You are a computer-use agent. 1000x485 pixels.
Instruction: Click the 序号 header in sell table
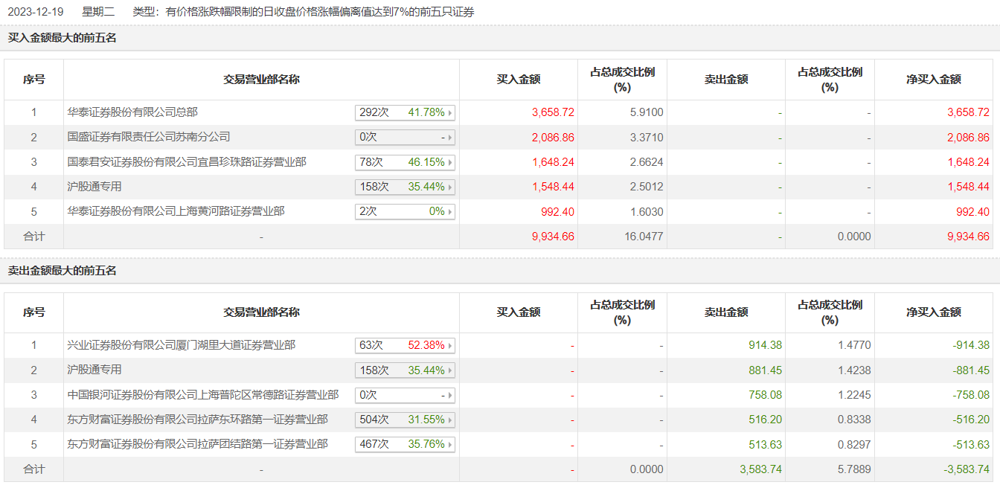point(33,312)
